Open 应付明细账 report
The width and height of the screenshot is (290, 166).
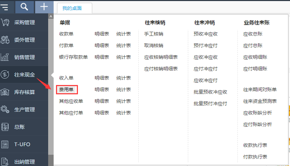coord(255,69)
